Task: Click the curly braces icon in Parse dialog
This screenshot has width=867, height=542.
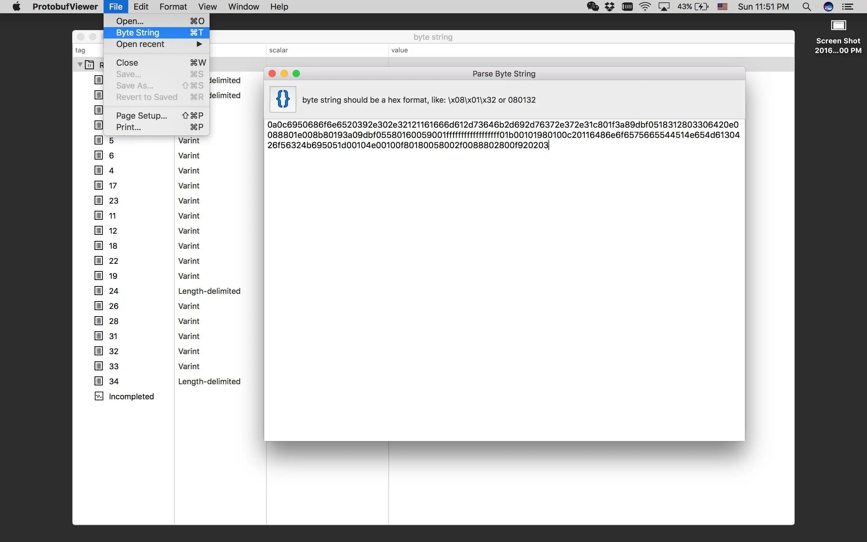Action: 283,99
